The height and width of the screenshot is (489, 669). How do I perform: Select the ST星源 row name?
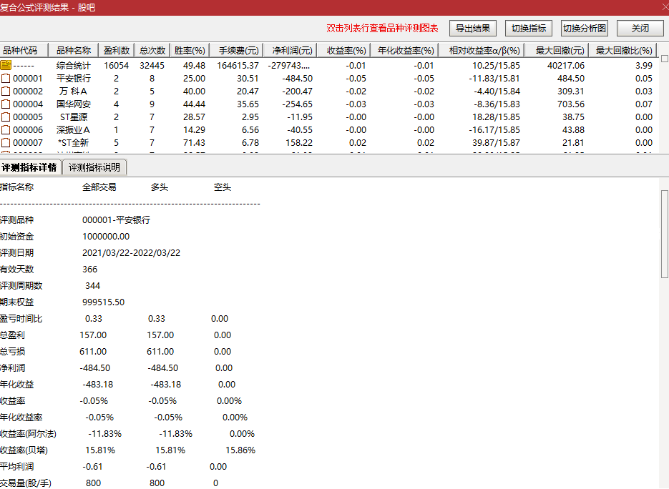pyautogui.click(x=74, y=117)
